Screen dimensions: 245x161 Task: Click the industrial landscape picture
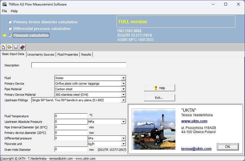(x=154, y=129)
